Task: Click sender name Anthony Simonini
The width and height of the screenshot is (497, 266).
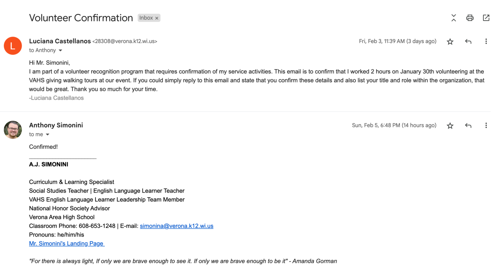Action: (x=56, y=125)
